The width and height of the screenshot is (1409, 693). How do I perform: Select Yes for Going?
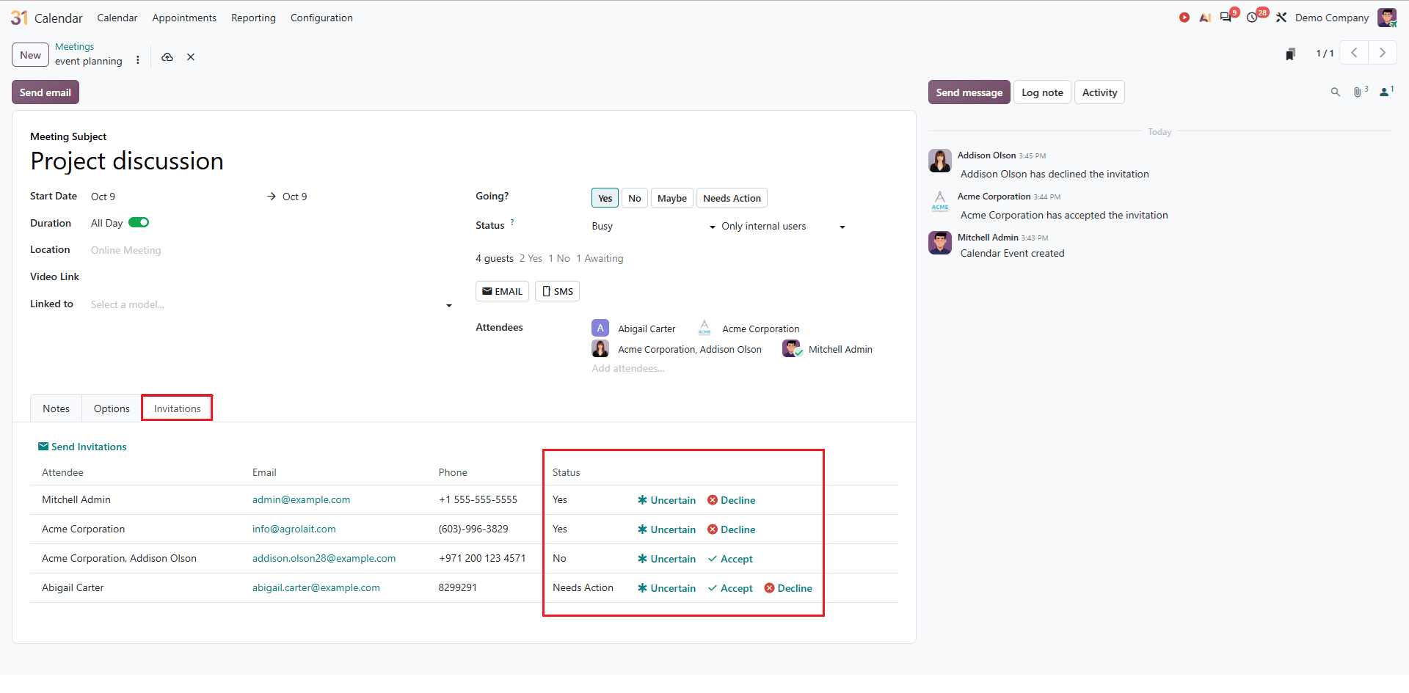click(605, 198)
